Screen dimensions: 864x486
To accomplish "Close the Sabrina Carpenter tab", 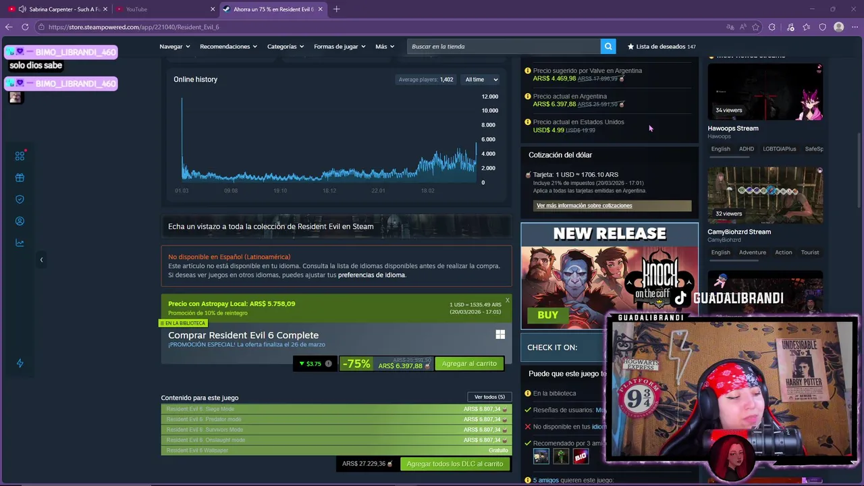I will coord(105,9).
